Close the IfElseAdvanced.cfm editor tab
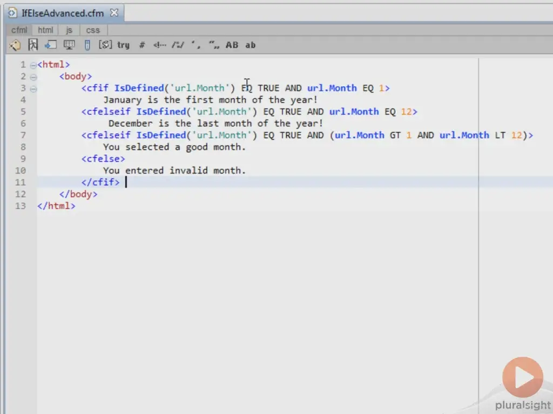The height and width of the screenshot is (414, 553). point(114,13)
